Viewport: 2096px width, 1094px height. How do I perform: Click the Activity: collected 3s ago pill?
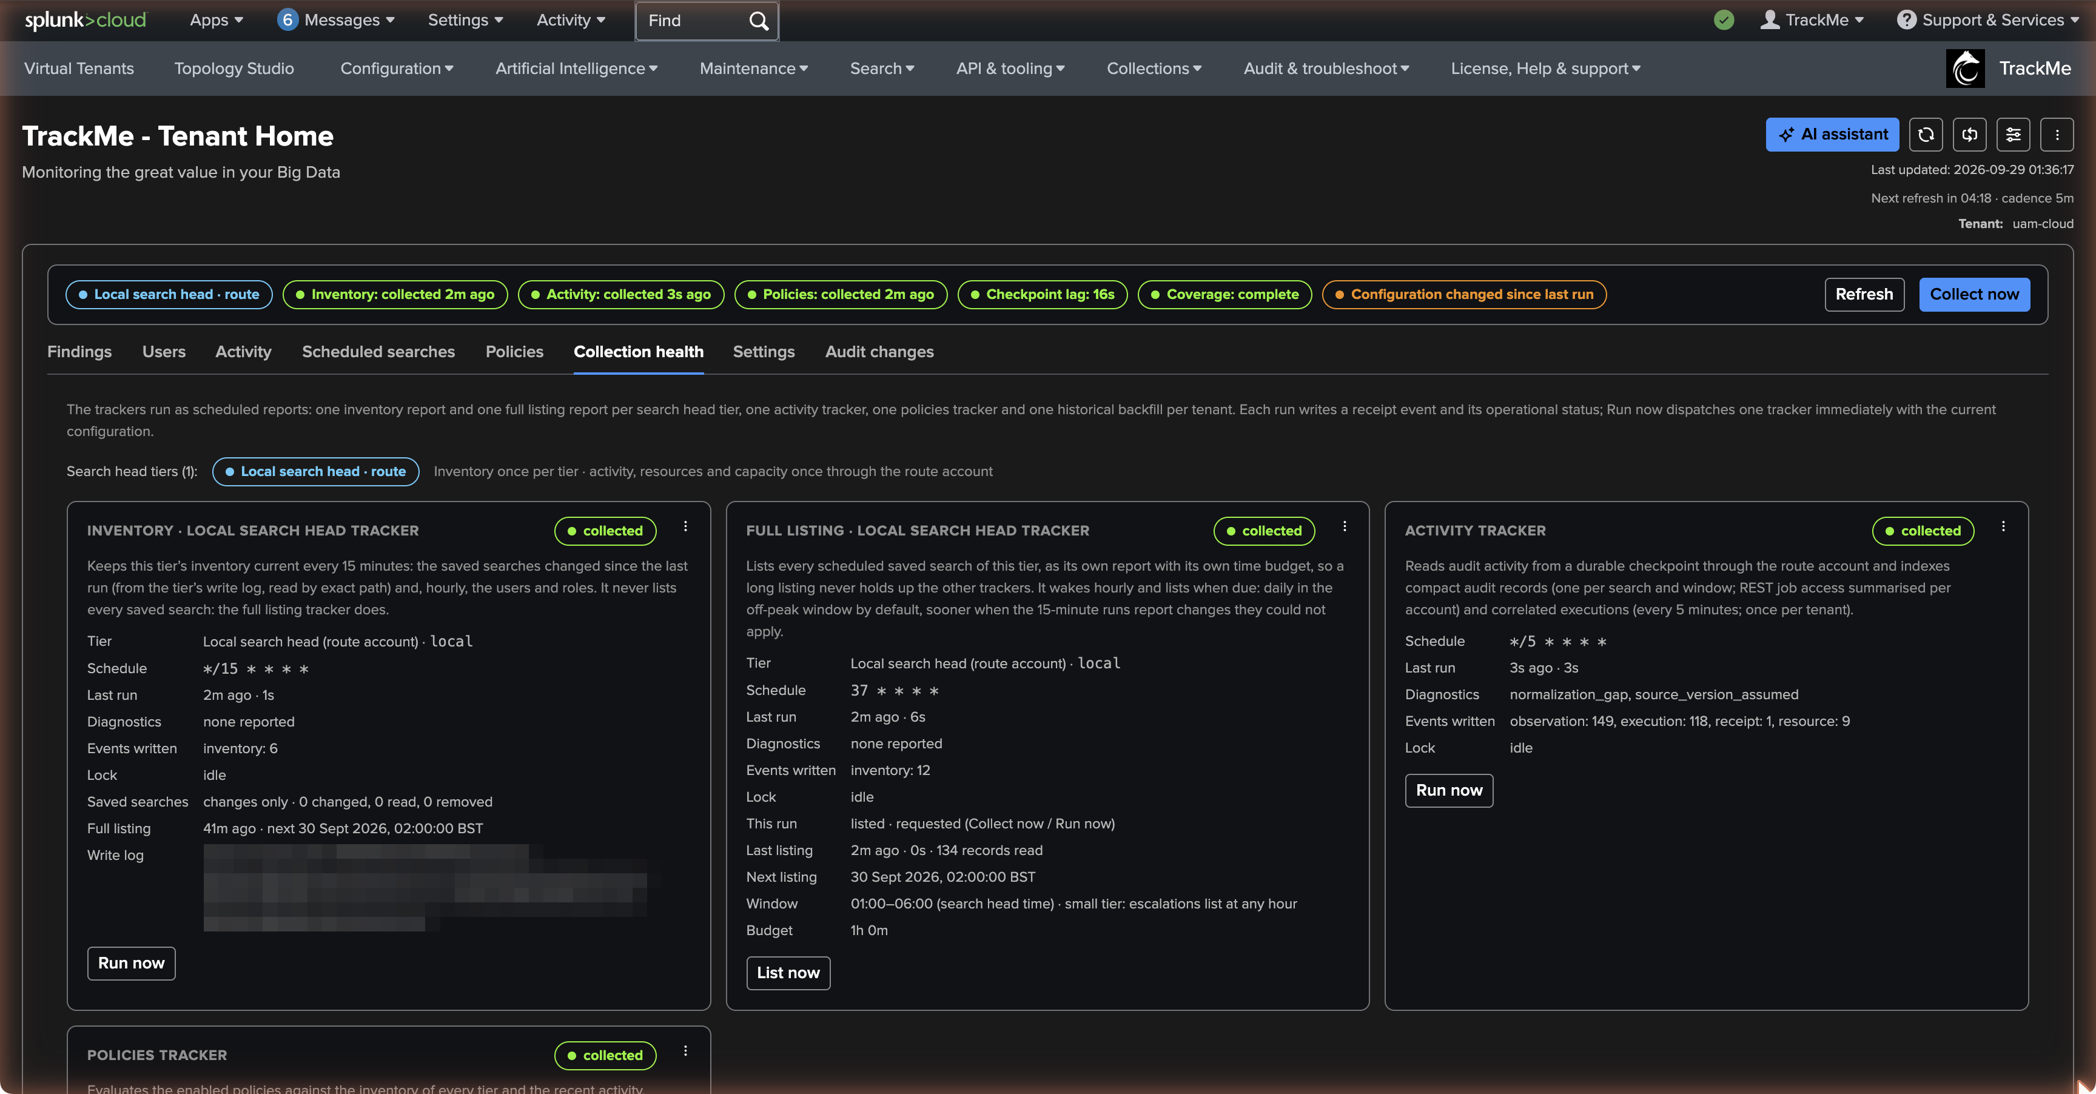(620, 295)
